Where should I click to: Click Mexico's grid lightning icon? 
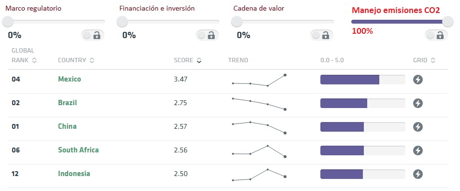pos(418,80)
